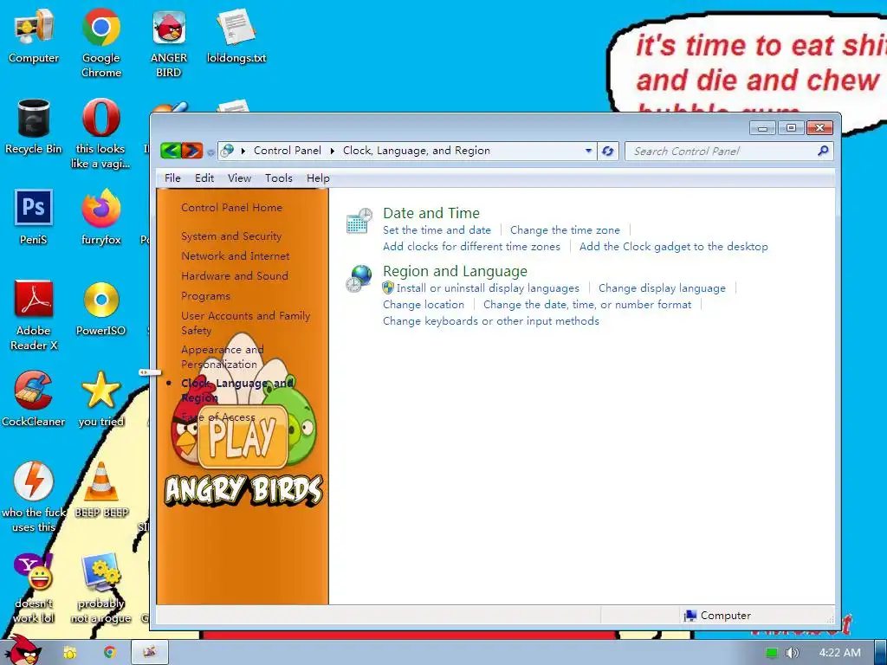Click the 4:22 AM taskbar clock
Screen dimensions: 887x665
839,653
